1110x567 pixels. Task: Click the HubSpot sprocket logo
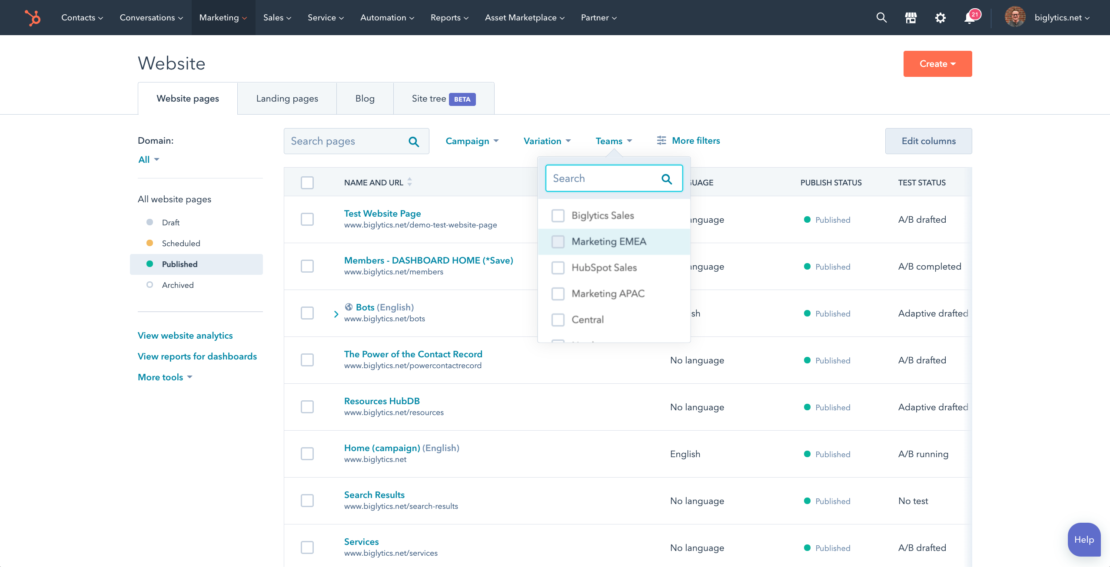pyautogui.click(x=33, y=17)
